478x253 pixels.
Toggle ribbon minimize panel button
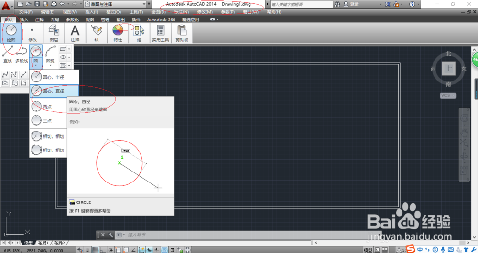(213, 20)
